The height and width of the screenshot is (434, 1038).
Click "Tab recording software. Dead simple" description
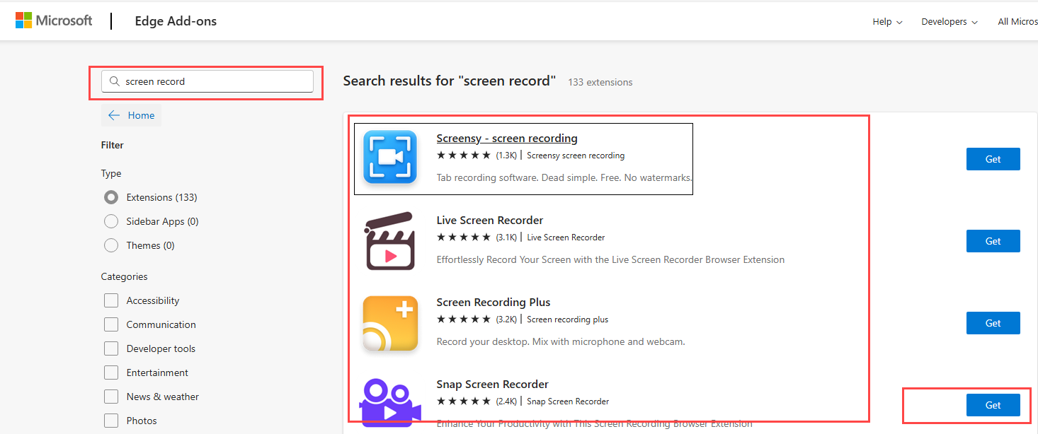coord(564,177)
